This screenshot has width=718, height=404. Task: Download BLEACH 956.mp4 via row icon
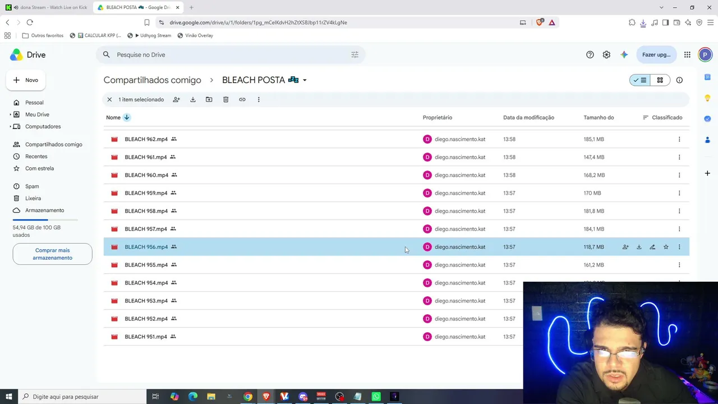[639, 247]
